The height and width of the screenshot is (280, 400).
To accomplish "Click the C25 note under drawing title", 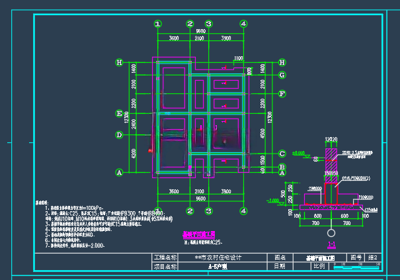I will 204,242.
